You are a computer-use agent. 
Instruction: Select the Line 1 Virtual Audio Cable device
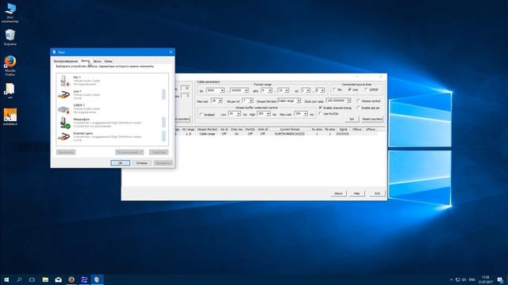pos(112,95)
